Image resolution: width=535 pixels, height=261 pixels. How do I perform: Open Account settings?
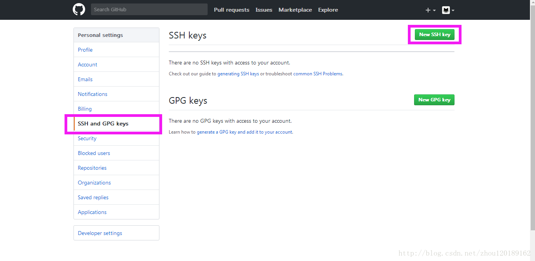coord(116,64)
